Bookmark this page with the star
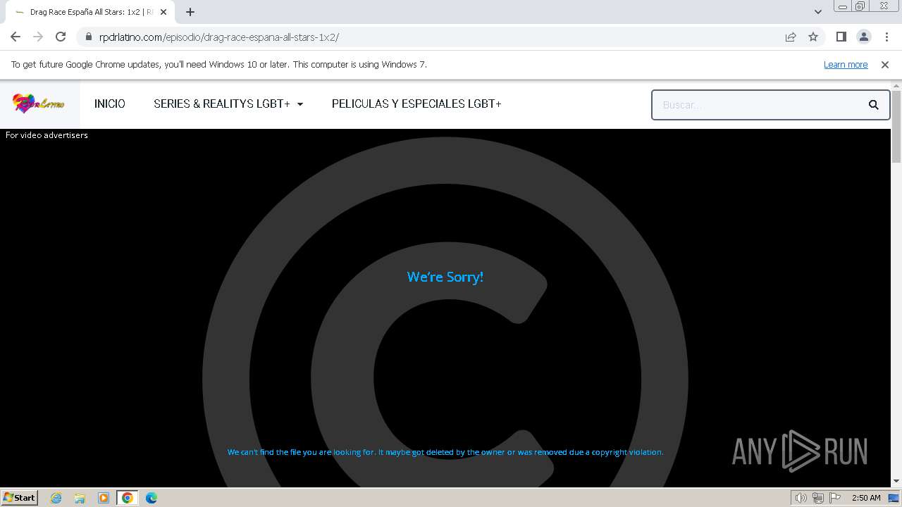The height and width of the screenshot is (507, 902). 813,37
